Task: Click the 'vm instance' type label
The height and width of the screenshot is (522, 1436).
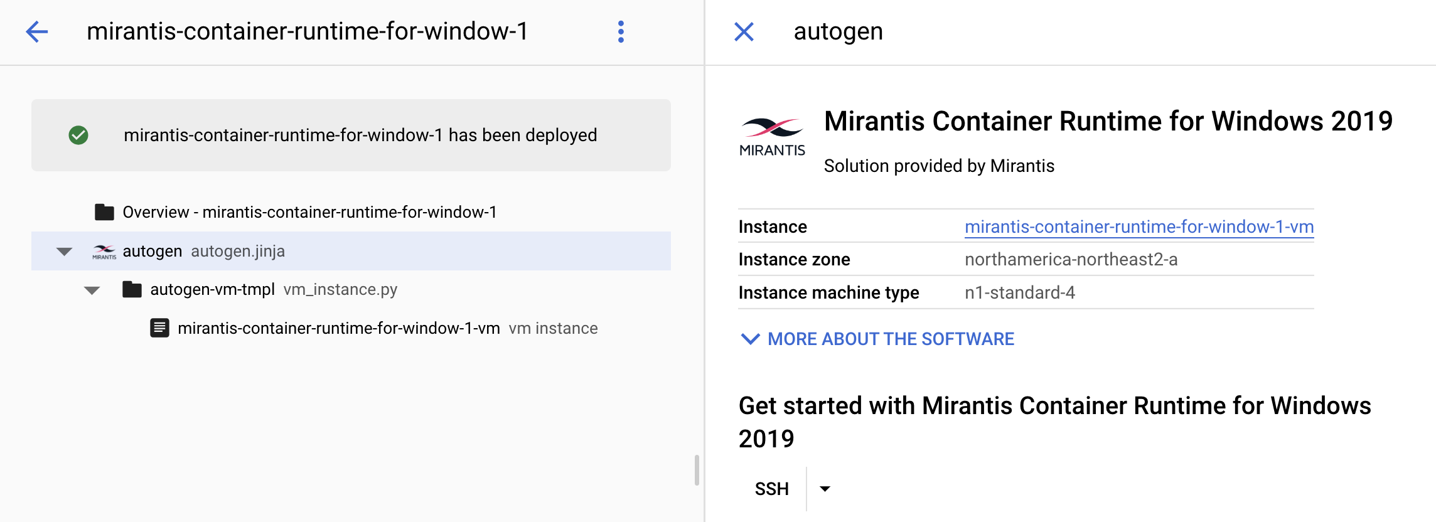Action: 553,328
